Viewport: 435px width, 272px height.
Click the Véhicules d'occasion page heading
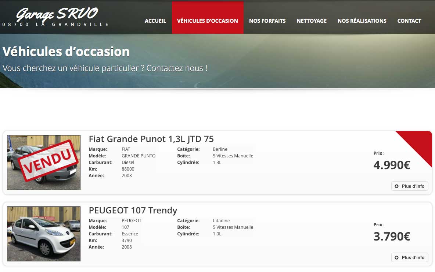tap(66, 51)
